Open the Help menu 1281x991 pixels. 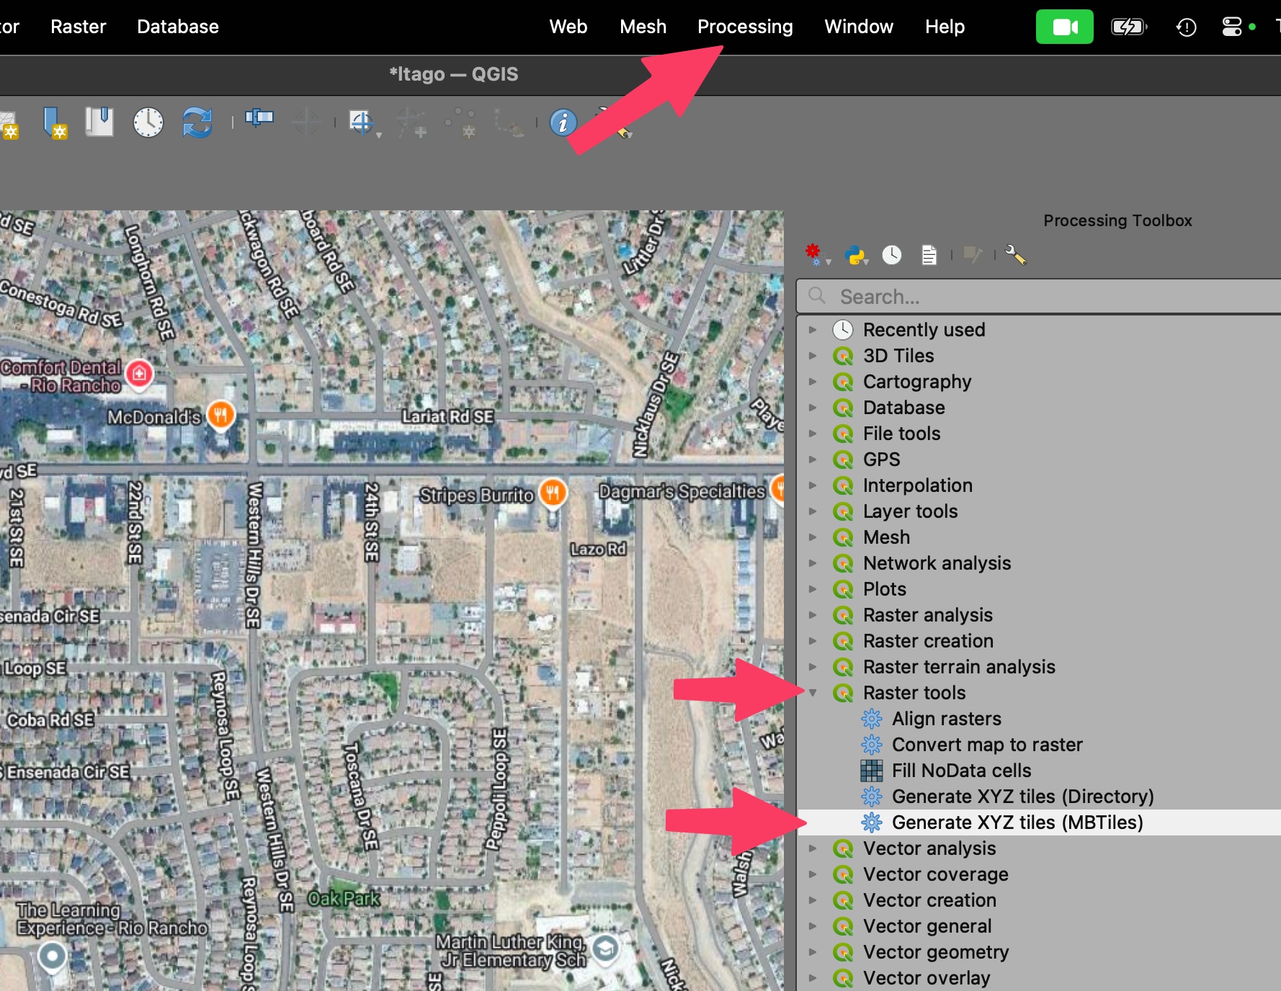945,27
